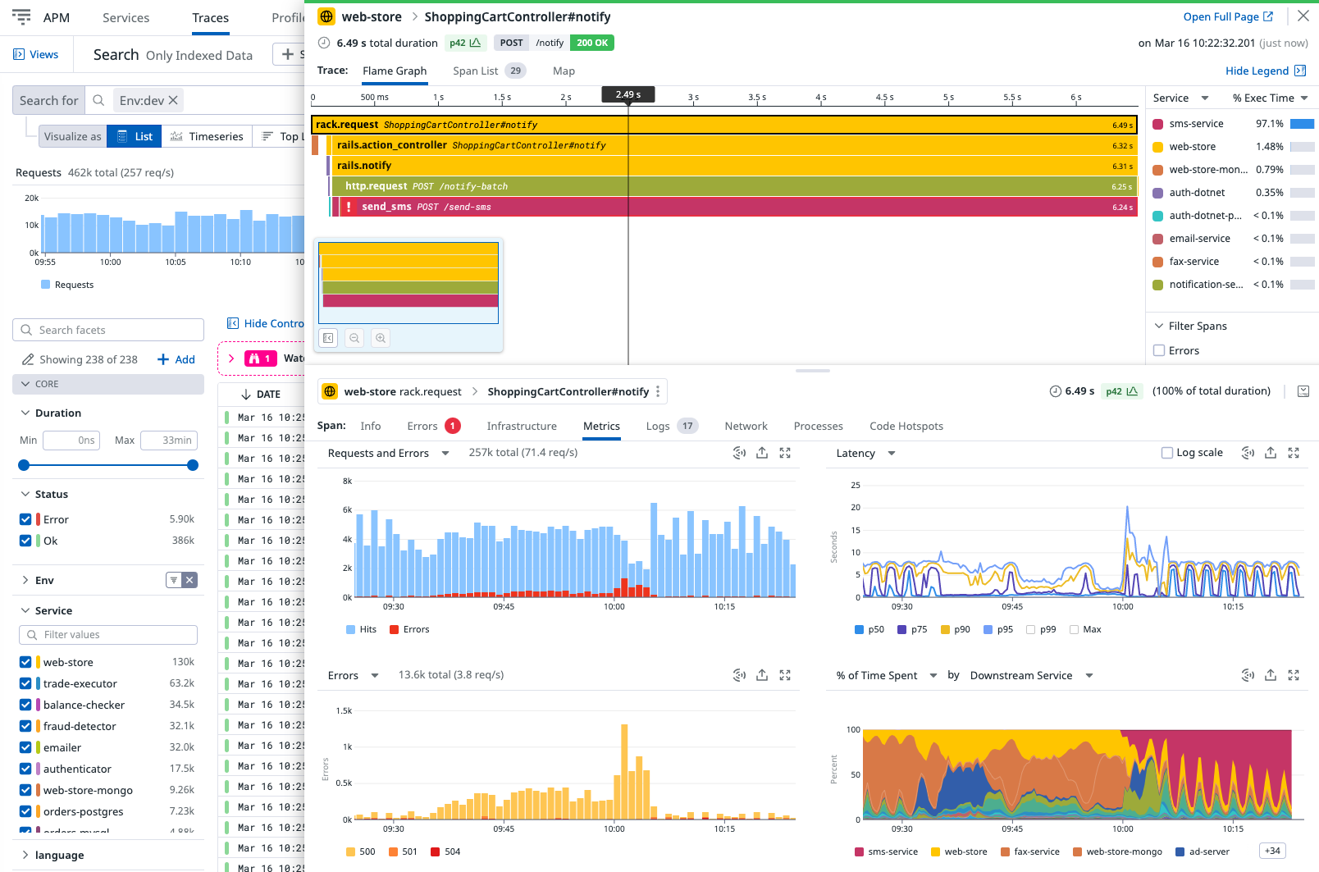1319x872 pixels.
Task: Click the search magnifier in Search facets
Action: pos(27,330)
